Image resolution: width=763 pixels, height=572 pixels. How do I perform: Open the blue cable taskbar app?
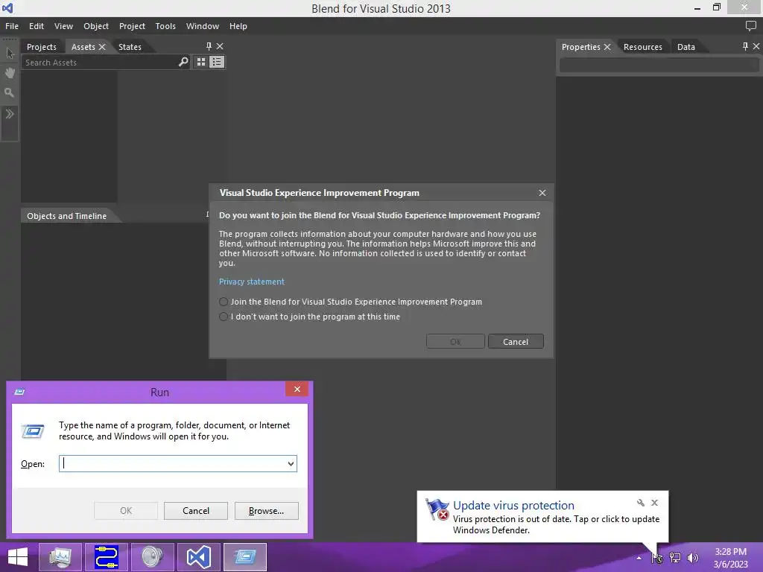point(106,557)
